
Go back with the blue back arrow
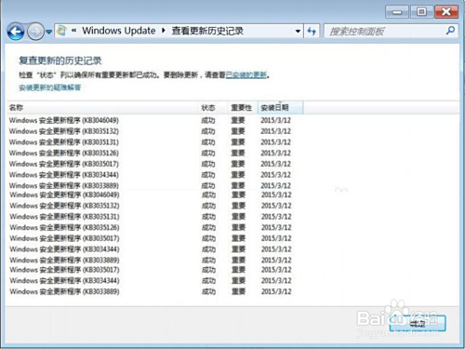[16, 32]
